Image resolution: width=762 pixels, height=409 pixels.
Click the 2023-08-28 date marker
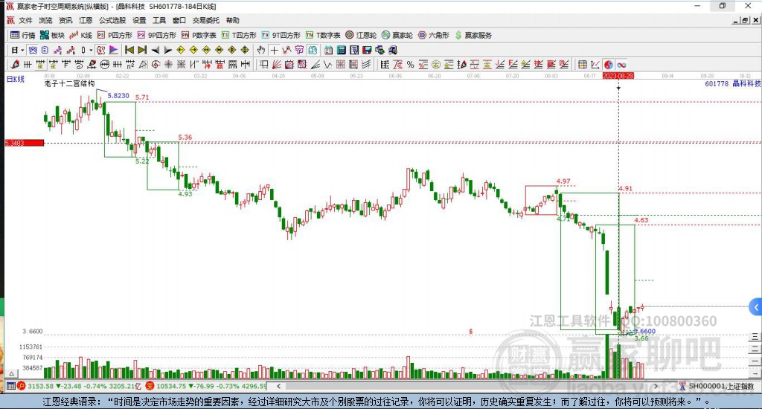pyautogui.click(x=618, y=76)
